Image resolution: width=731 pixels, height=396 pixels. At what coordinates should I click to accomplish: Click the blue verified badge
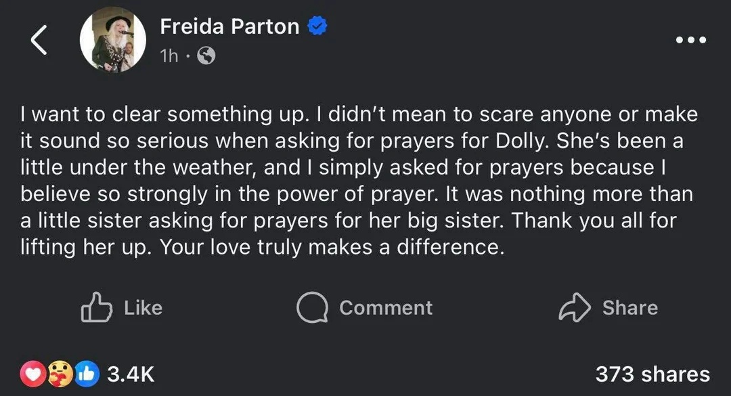pos(317,26)
